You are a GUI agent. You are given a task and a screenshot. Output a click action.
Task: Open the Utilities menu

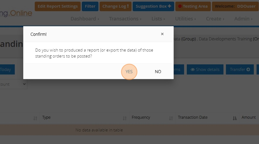[x=186, y=19]
